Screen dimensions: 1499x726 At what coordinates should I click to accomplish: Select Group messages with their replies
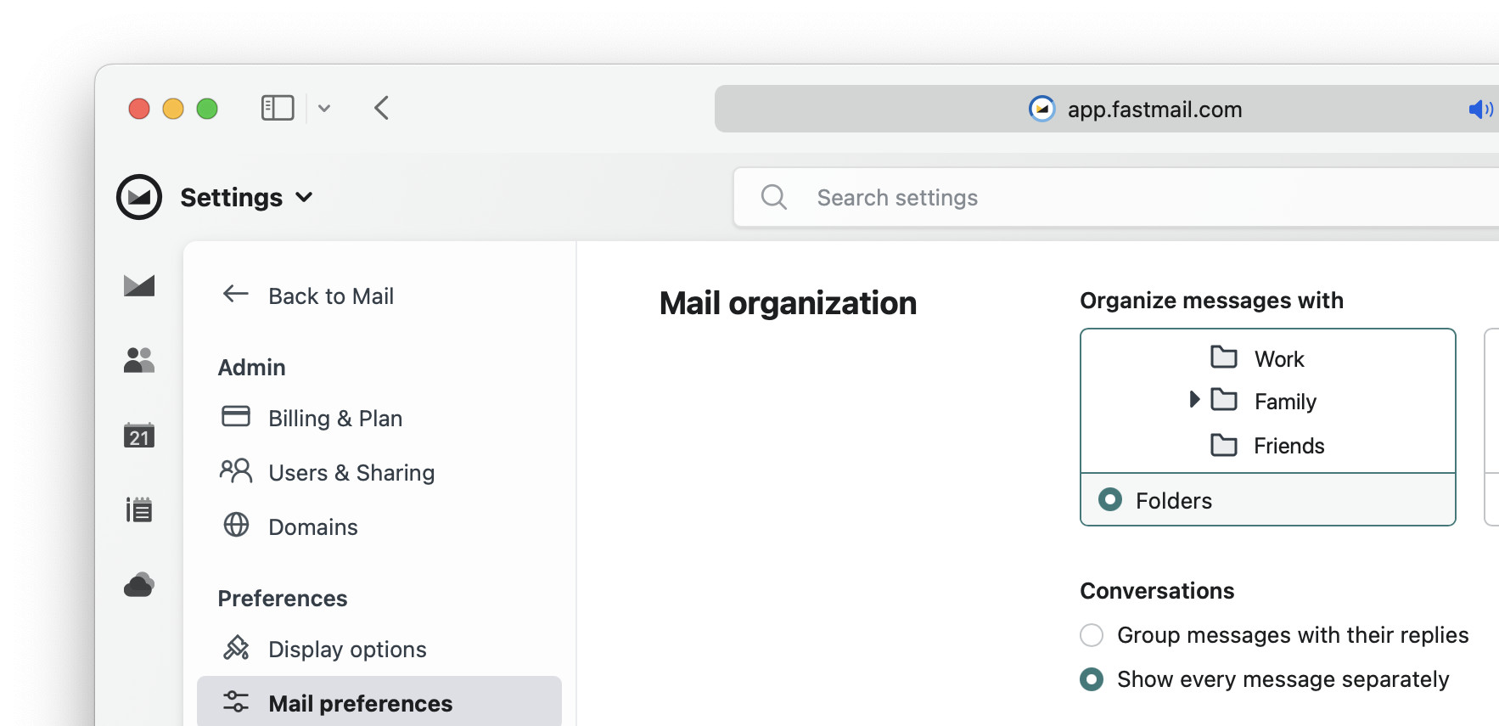[1092, 635]
